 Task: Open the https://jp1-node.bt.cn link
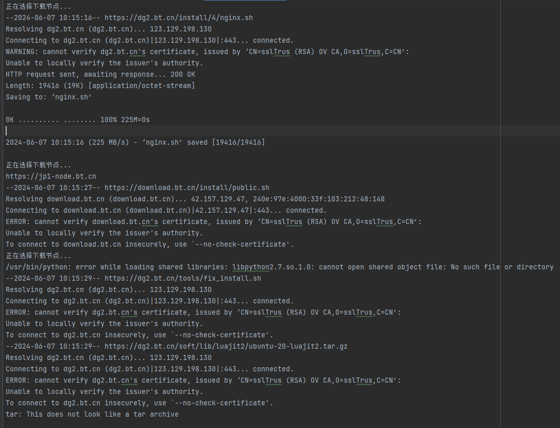coord(50,176)
